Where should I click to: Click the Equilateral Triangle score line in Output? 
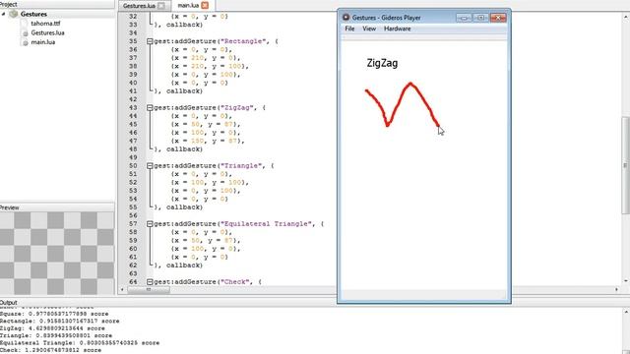[80, 343]
